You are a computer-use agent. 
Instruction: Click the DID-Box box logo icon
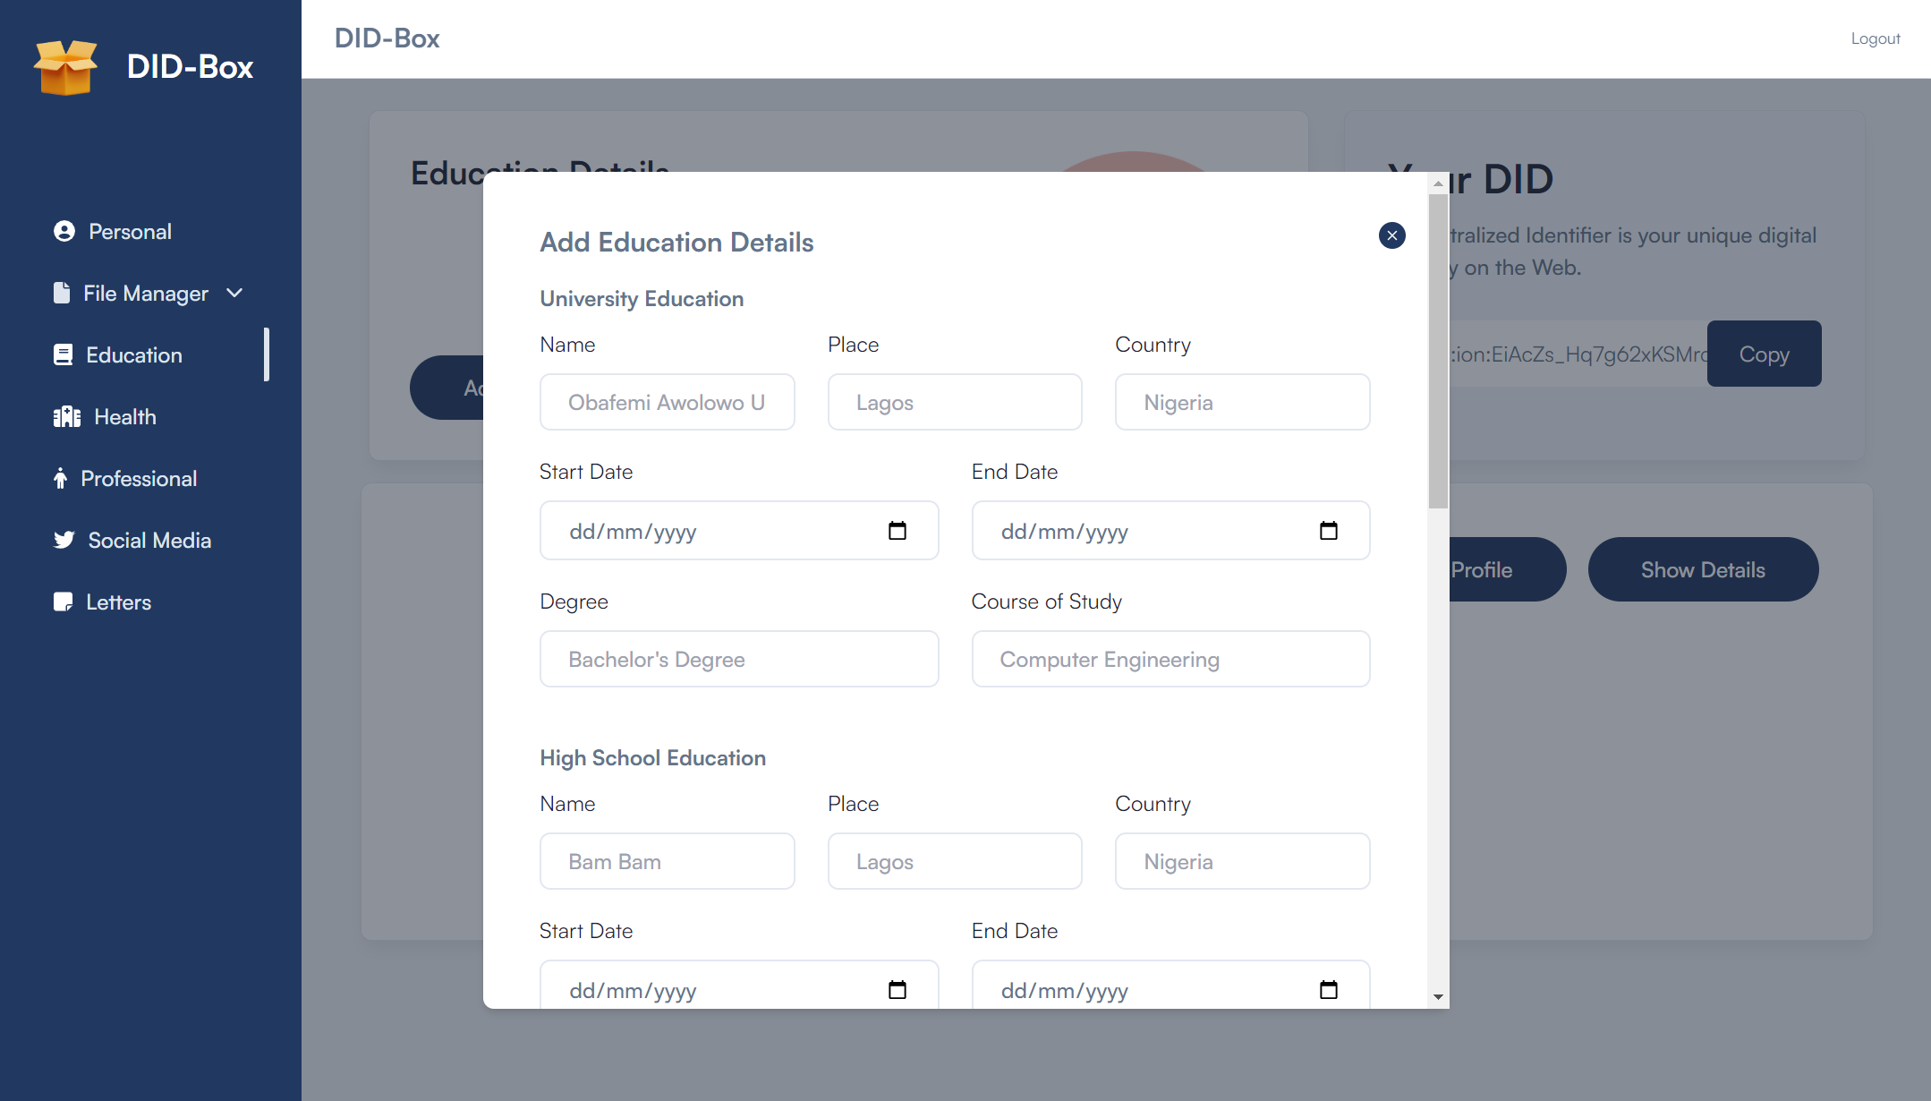click(x=65, y=67)
